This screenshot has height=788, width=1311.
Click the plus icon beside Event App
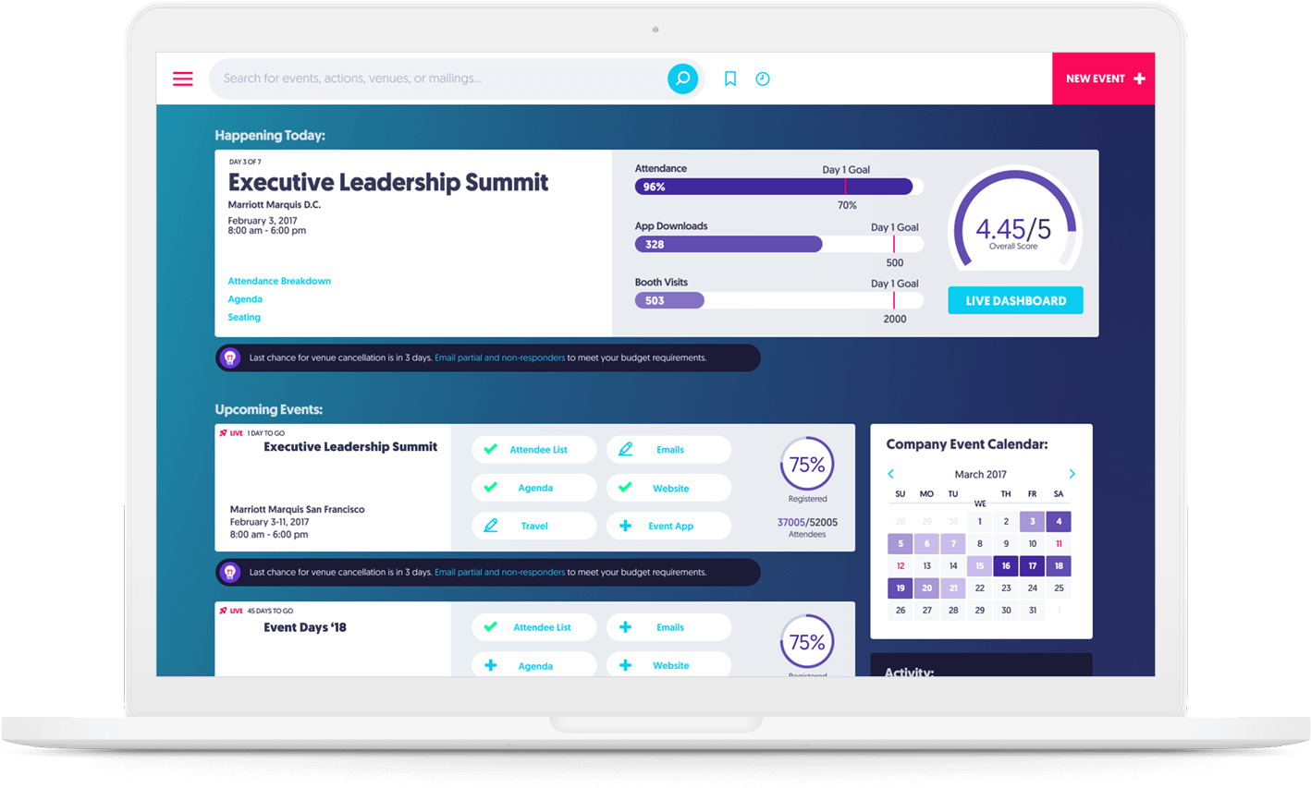(x=626, y=526)
